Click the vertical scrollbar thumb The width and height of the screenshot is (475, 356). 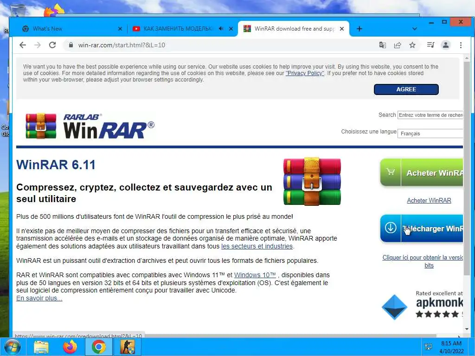(x=467, y=168)
